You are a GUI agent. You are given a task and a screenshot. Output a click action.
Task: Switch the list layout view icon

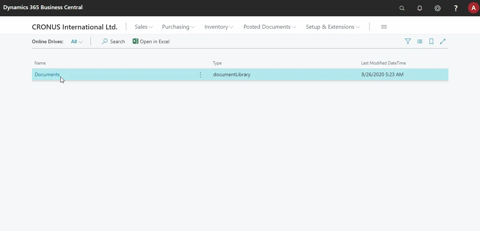point(420,41)
